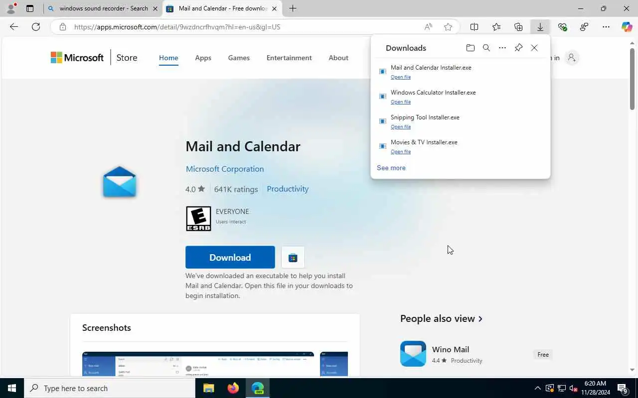Open the tab actions menu icon
Screen dimensions: 638x398
click(x=30, y=8)
